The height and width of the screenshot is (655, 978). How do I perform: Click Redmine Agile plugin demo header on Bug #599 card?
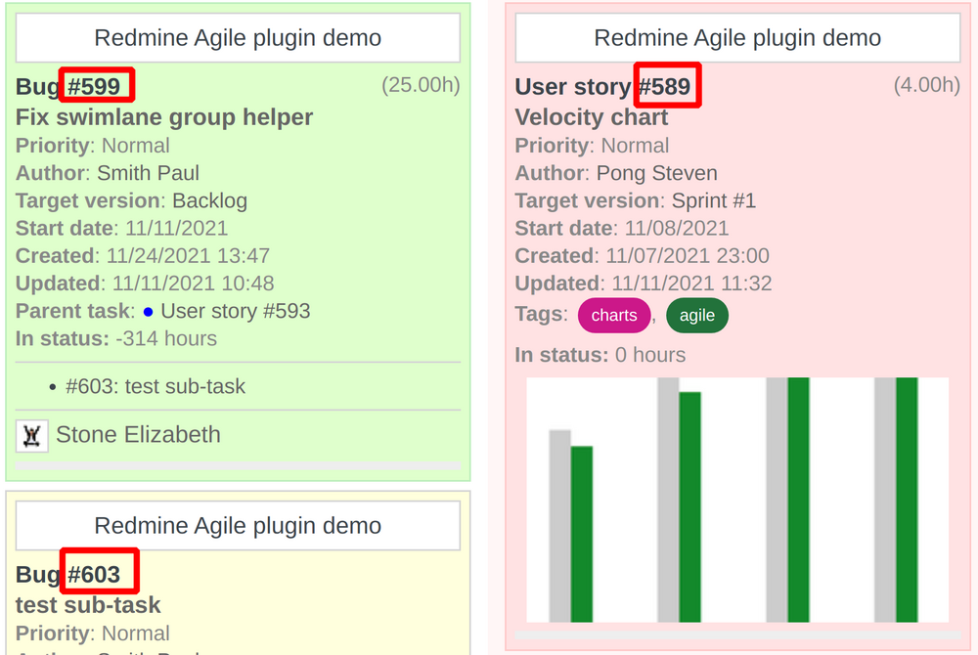(x=238, y=37)
